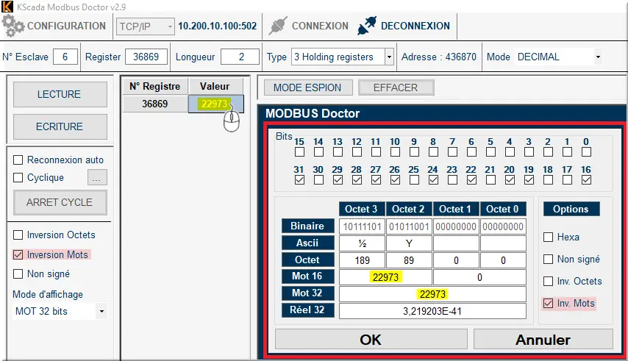Click the Longueur input field

point(240,57)
